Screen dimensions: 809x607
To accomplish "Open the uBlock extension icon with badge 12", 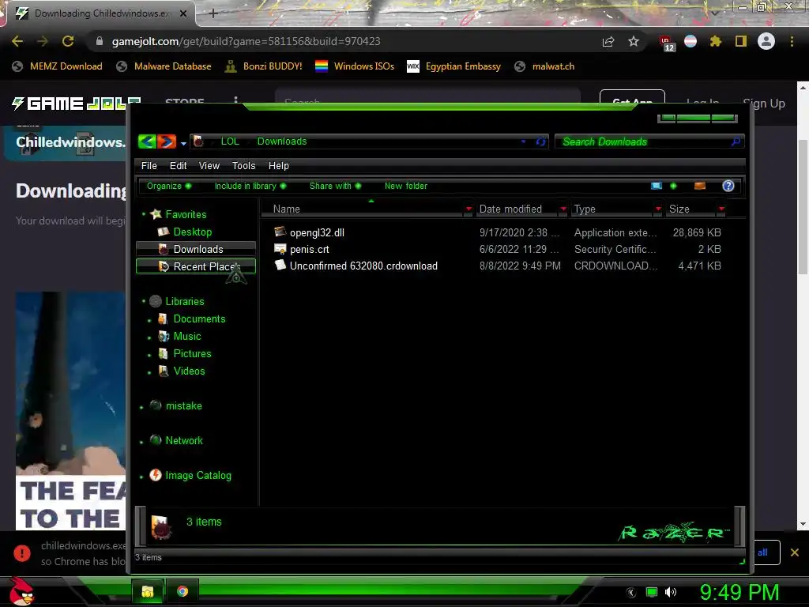I will pos(666,43).
